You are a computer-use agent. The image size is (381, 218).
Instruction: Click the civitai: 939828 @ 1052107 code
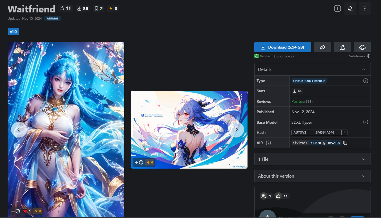(316, 143)
